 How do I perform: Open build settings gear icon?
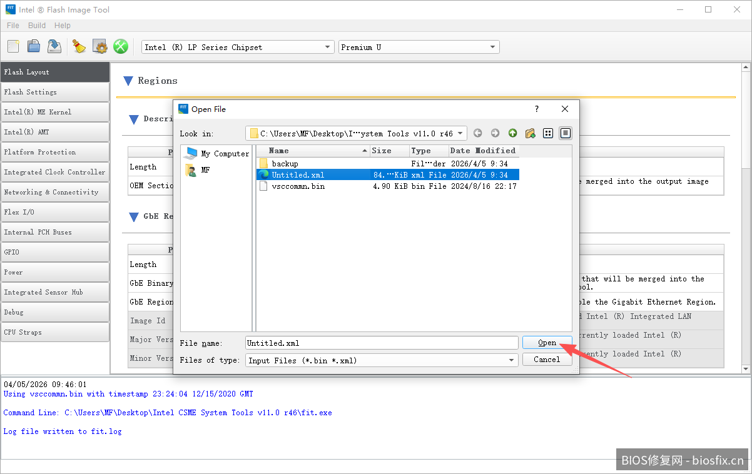coord(99,46)
